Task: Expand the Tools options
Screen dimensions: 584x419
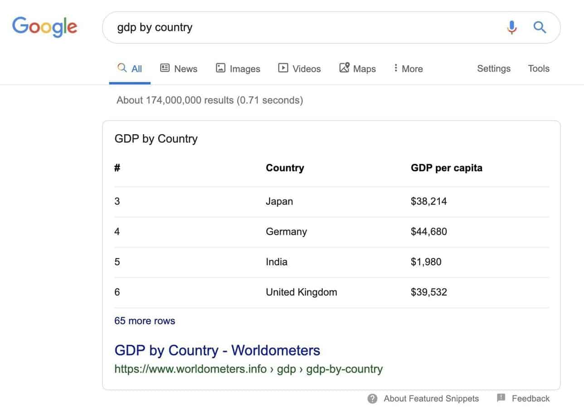Action: tap(538, 68)
